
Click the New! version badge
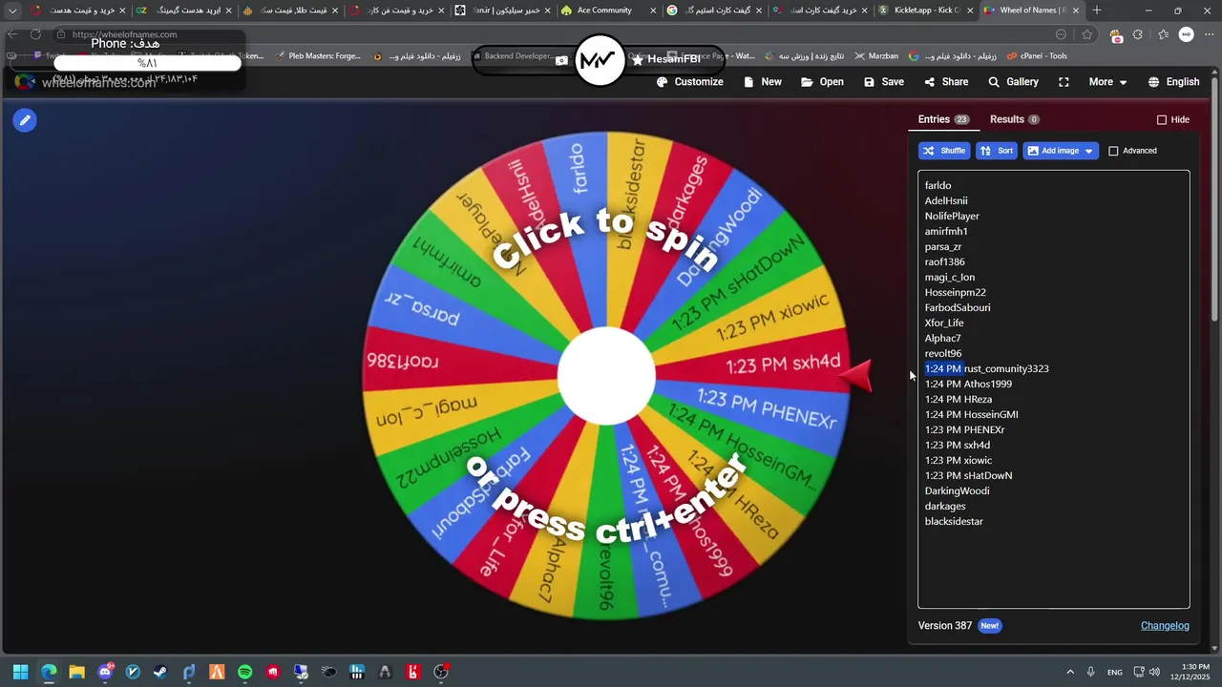[990, 626]
